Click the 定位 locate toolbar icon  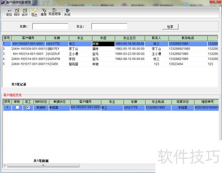[9, 12]
